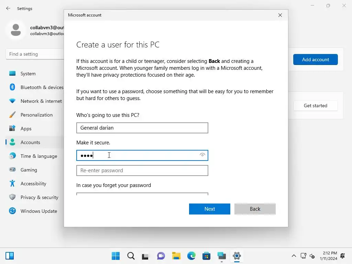
Task: Open the notification center bell icon
Action: (x=343, y=256)
